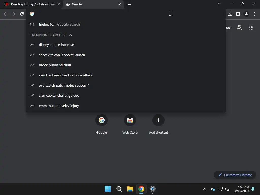Open the tab search chevron
The width and height of the screenshot is (260, 195).
coord(219,4)
